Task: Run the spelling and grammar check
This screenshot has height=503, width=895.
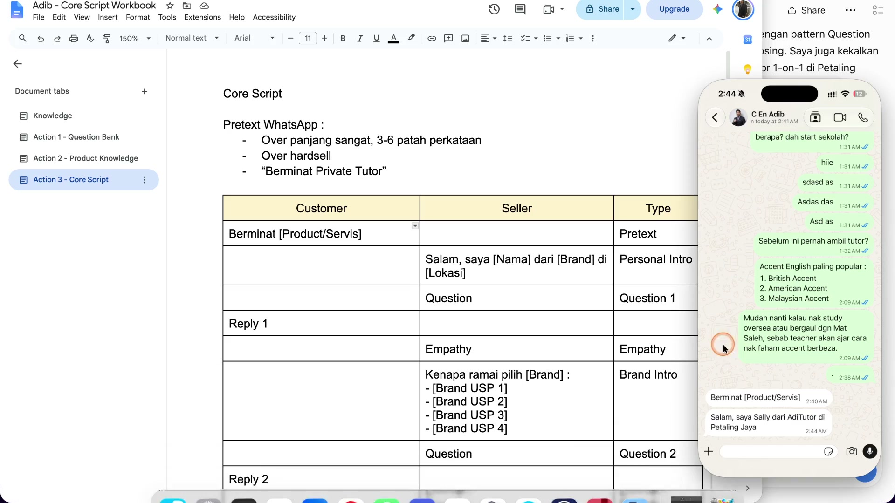Action: (90, 39)
